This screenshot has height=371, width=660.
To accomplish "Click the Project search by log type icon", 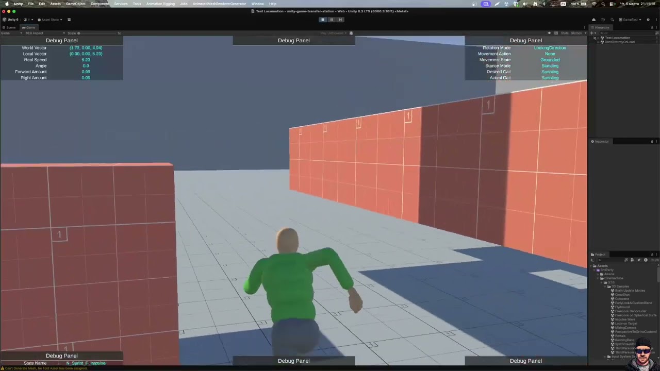I will coord(646,260).
